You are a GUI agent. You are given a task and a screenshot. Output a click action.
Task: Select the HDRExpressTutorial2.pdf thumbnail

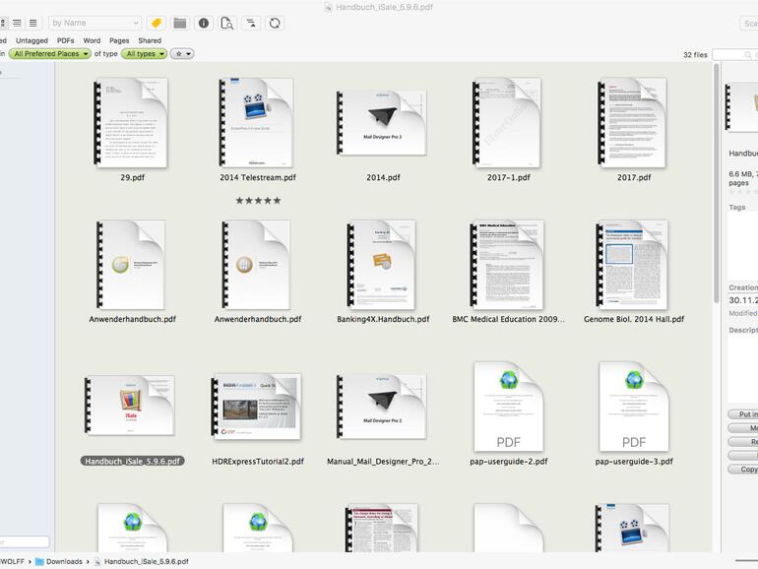tap(257, 406)
